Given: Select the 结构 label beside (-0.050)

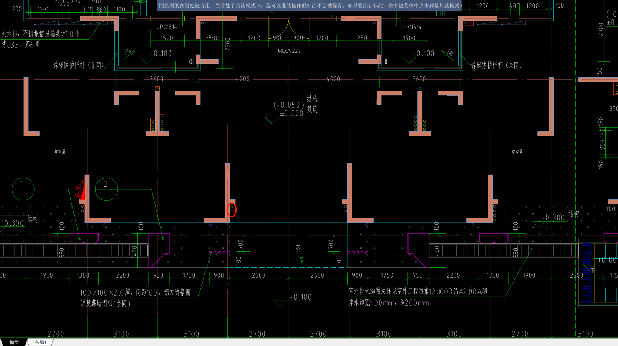Looking at the screenshot, I should click(312, 99).
